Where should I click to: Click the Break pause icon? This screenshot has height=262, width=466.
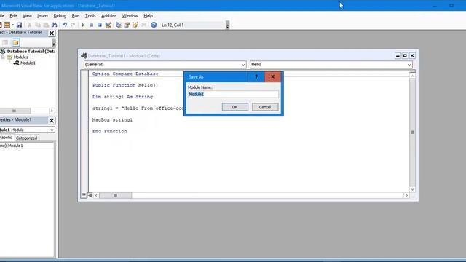(x=92, y=25)
